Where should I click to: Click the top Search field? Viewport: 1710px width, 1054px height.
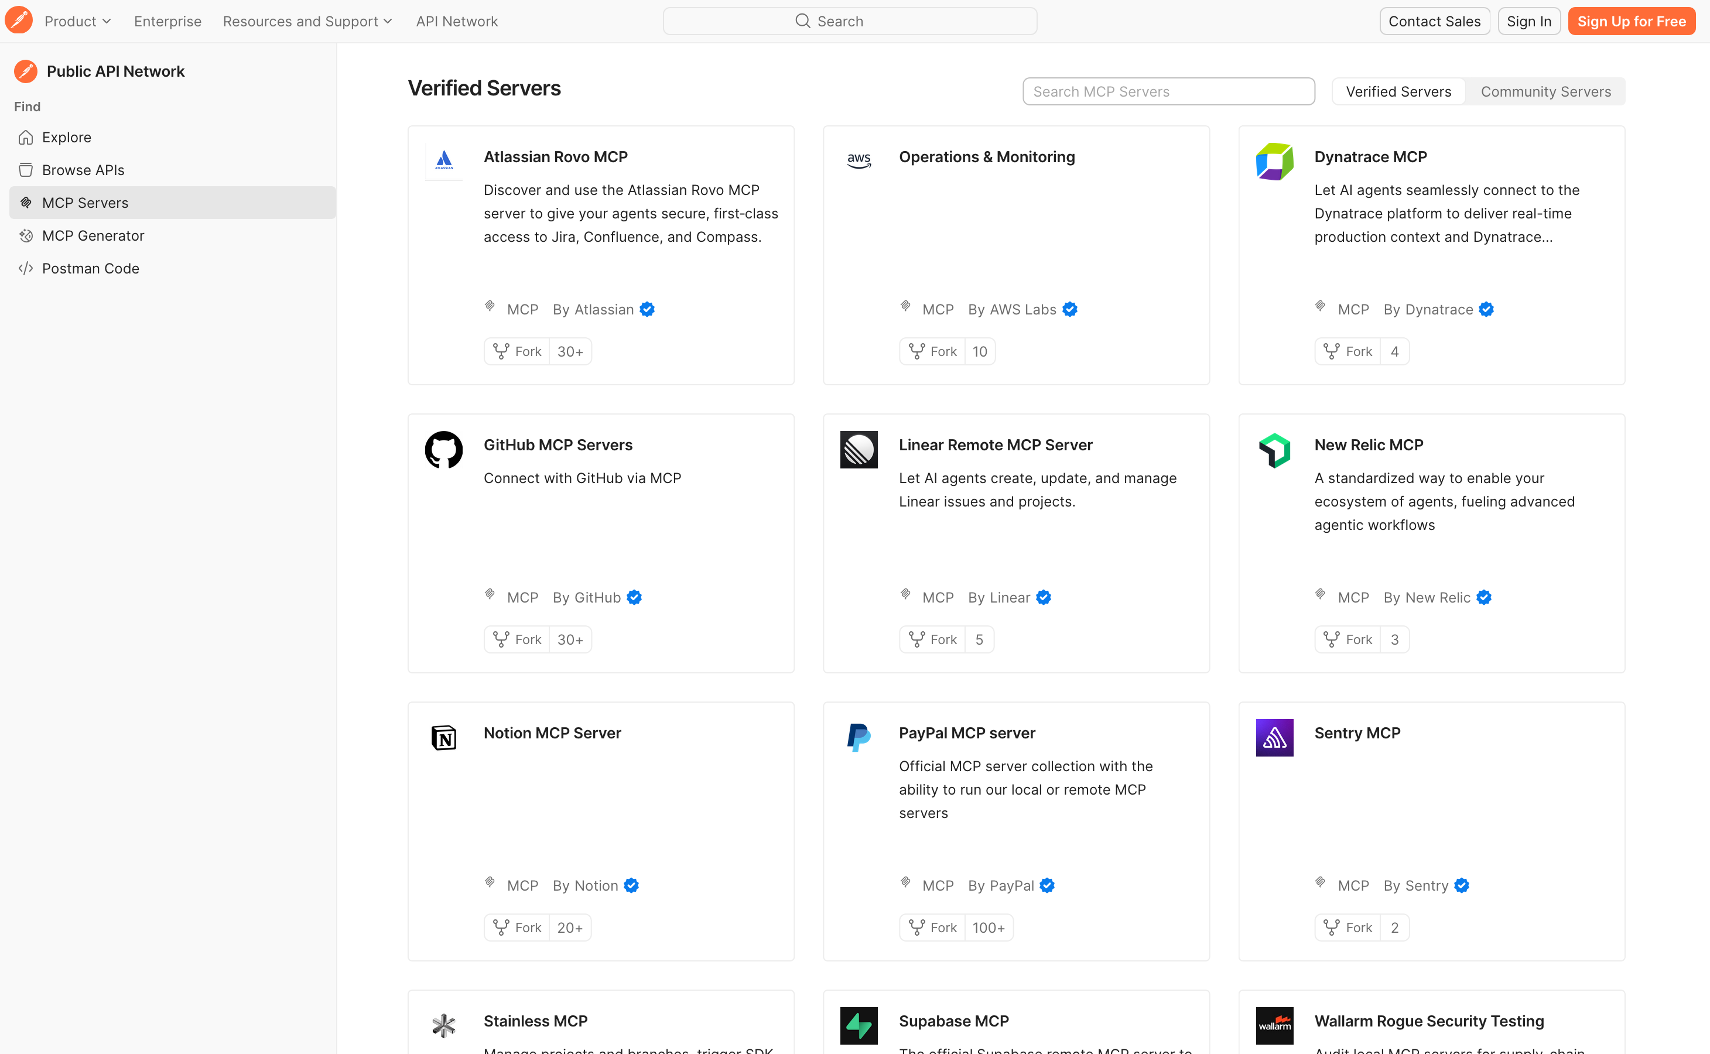(850, 21)
